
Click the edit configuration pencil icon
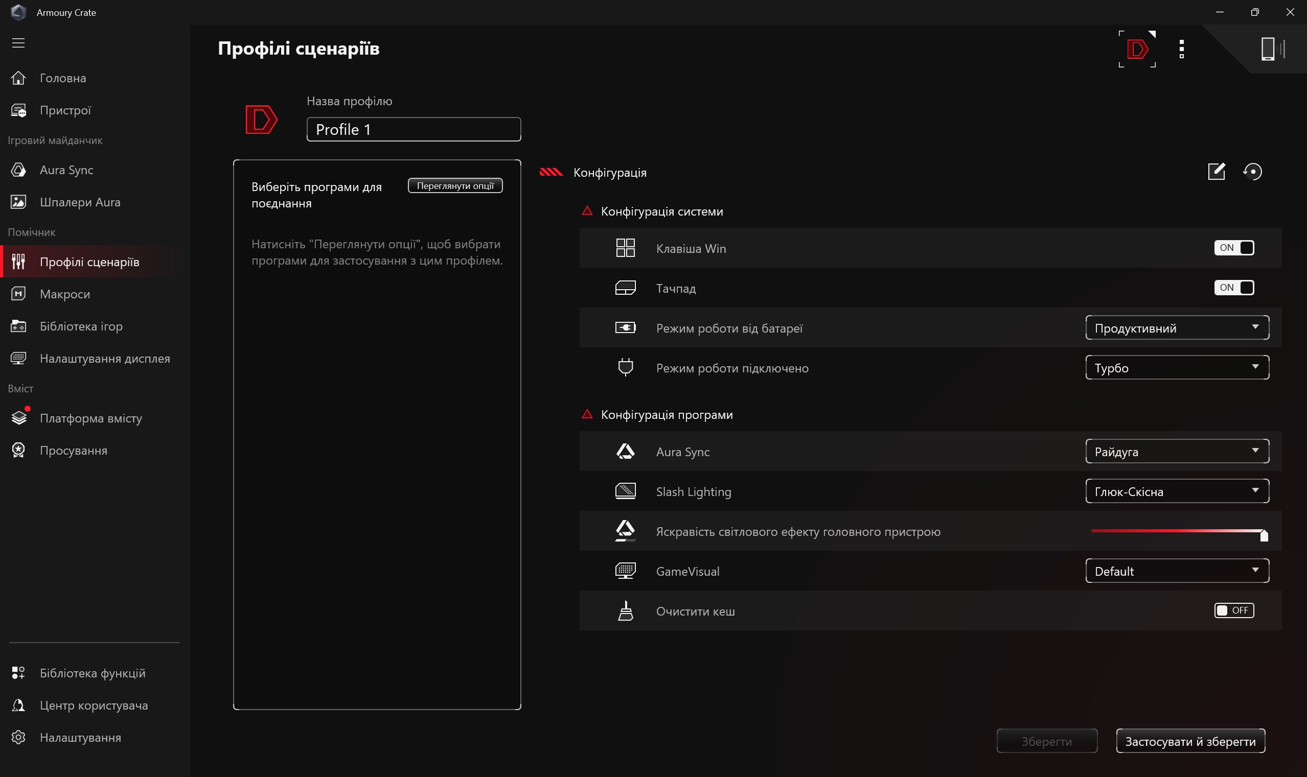[x=1217, y=171]
